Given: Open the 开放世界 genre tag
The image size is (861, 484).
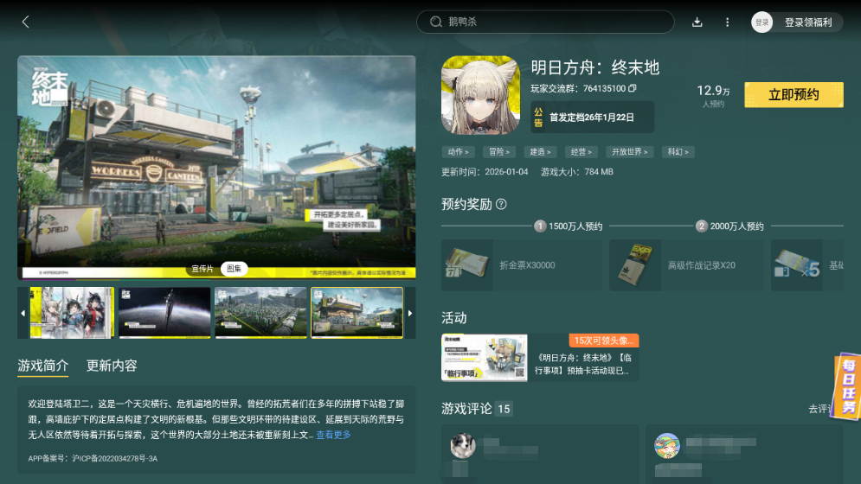Looking at the screenshot, I should (629, 152).
